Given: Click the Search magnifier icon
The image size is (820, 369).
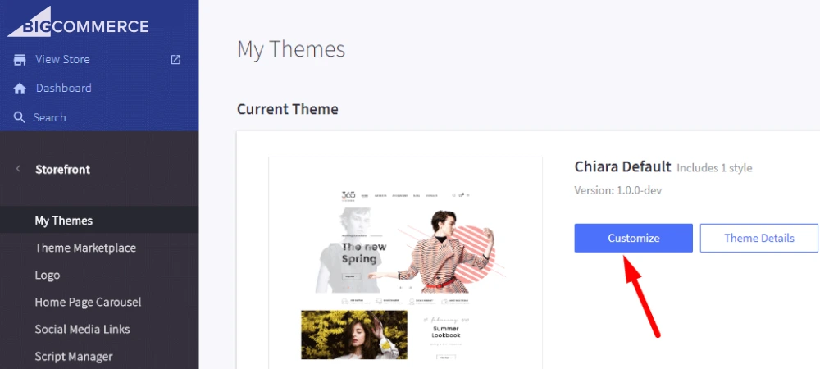Looking at the screenshot, I should (x=20, y=117).
